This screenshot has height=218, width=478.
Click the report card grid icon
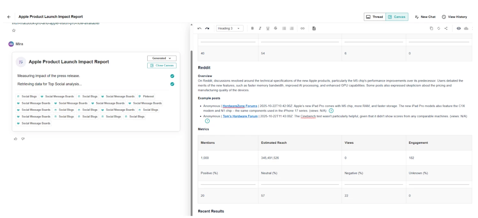pos(21,62)
